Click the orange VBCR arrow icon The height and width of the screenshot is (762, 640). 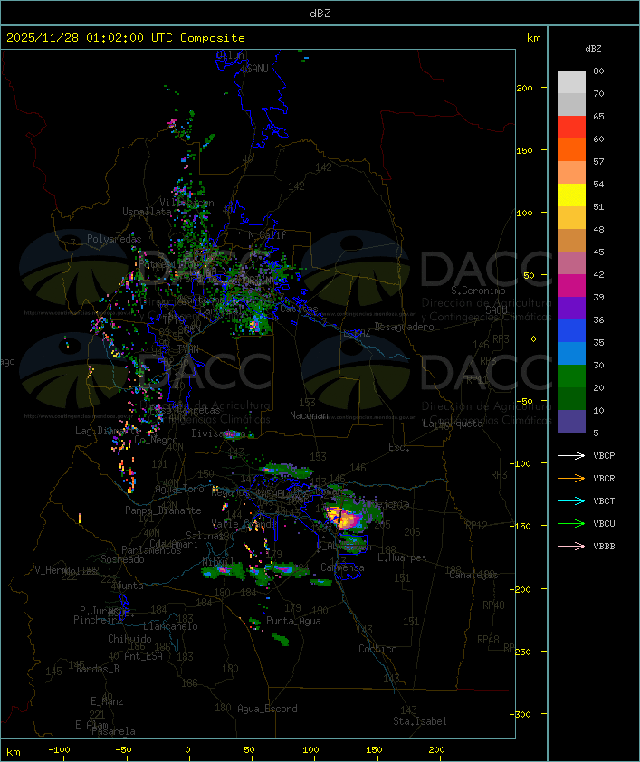[x=571, y=478]
